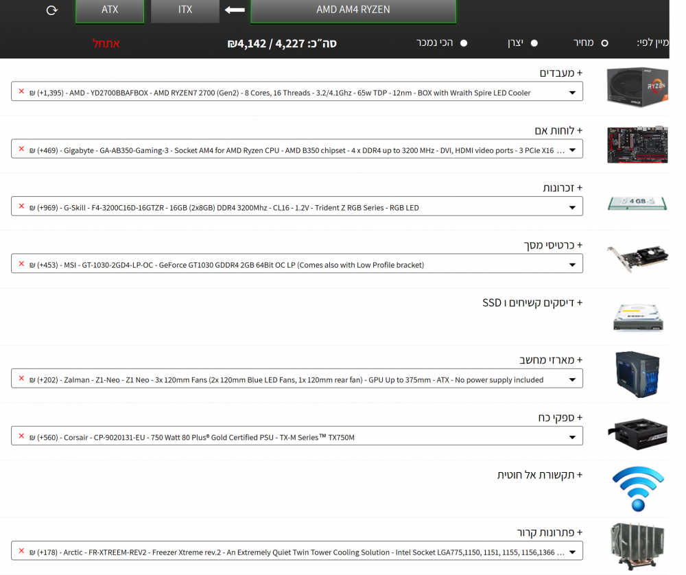Remove the Arctic Freezer Xtreme cooler selection

pos(21,551)
